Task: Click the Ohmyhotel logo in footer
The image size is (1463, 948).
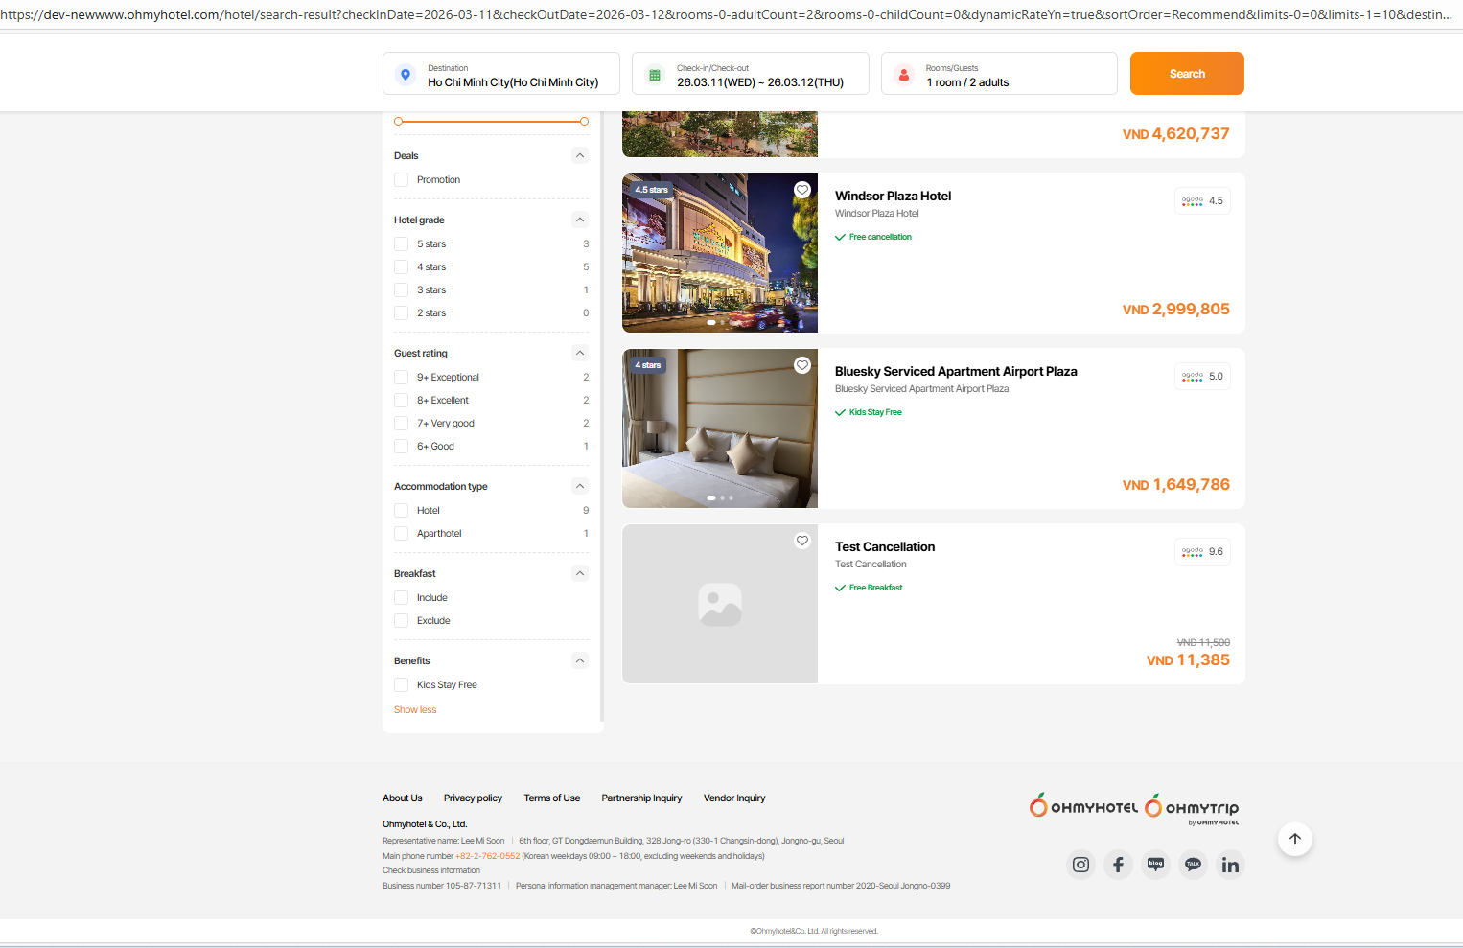Action: tap(1084, 806)
